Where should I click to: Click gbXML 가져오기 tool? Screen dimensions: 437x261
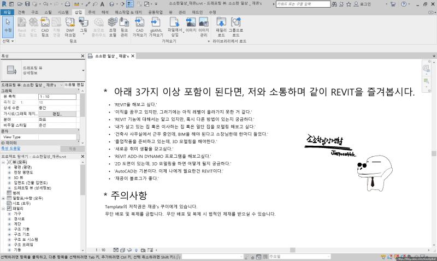pos(156,27)
